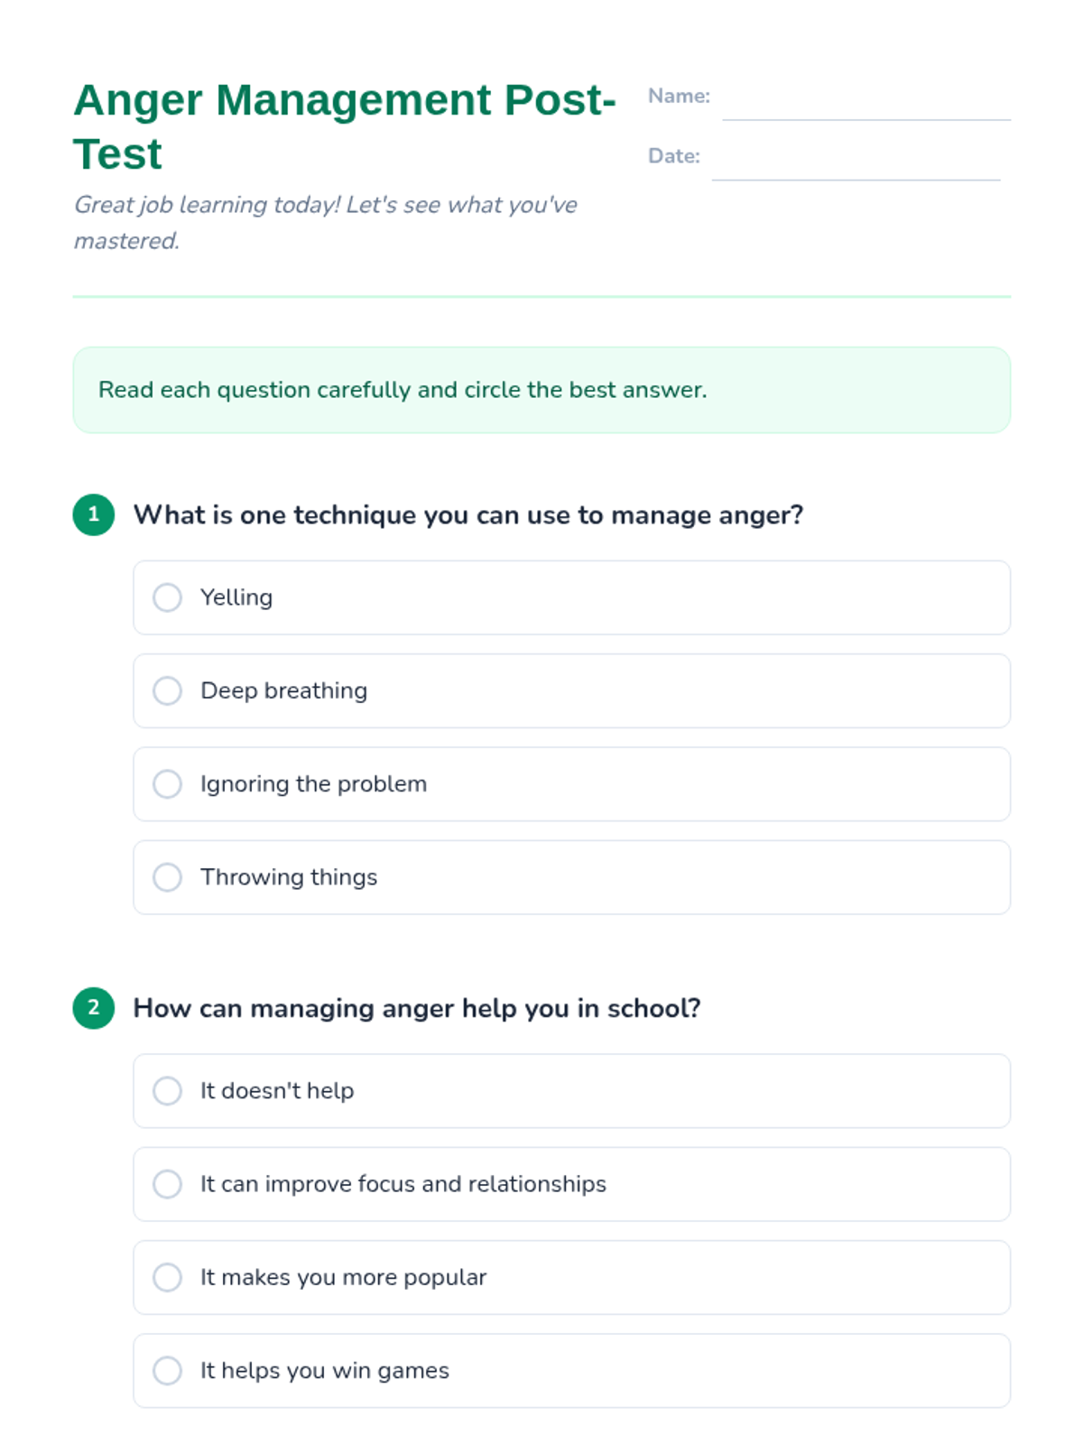The image size is (1083, 1444).
Task: Click the Deep breathing answer card
Action: point(571,690)
